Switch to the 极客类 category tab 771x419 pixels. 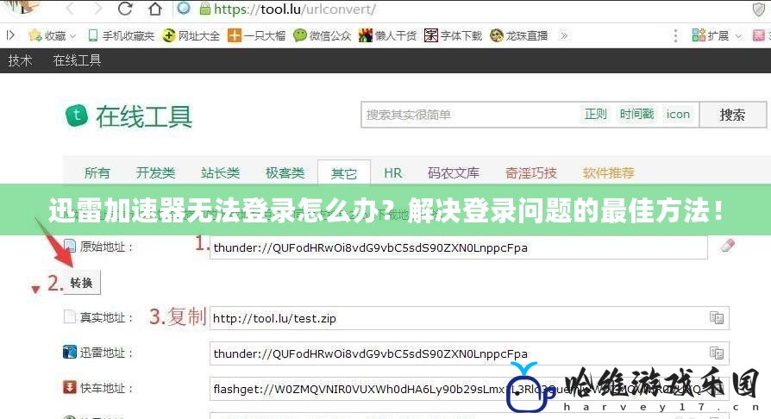pos(285,173)
